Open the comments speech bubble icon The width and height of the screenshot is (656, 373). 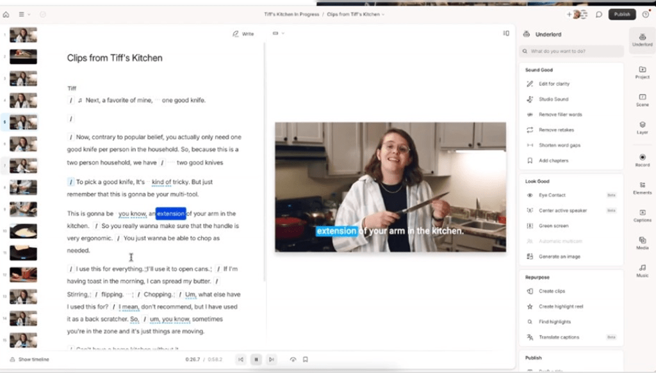point(598,14)
